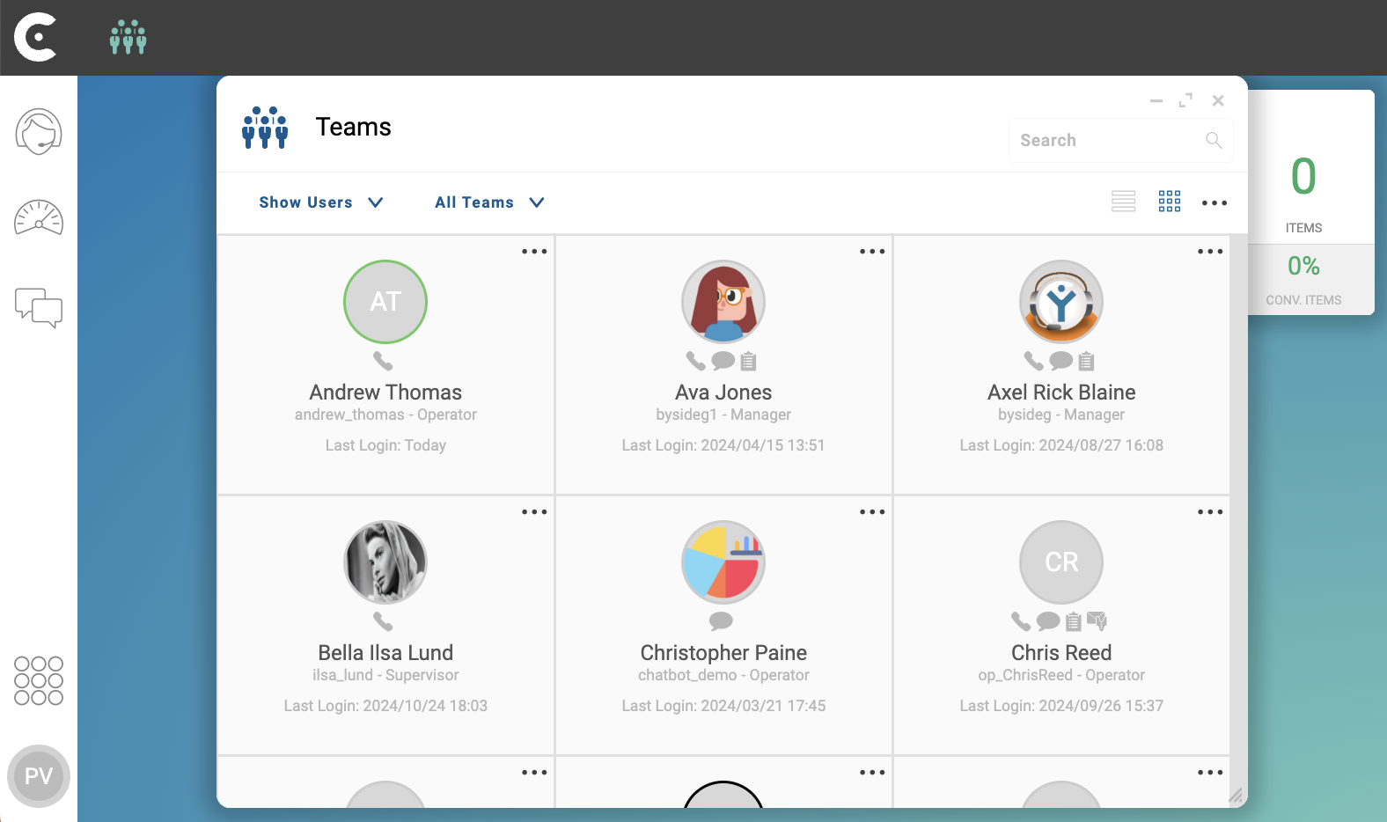Click 'Last Login: 2024/09/26 15:37' text
Screen dimensions: 1387x822
pos(1061,706)
